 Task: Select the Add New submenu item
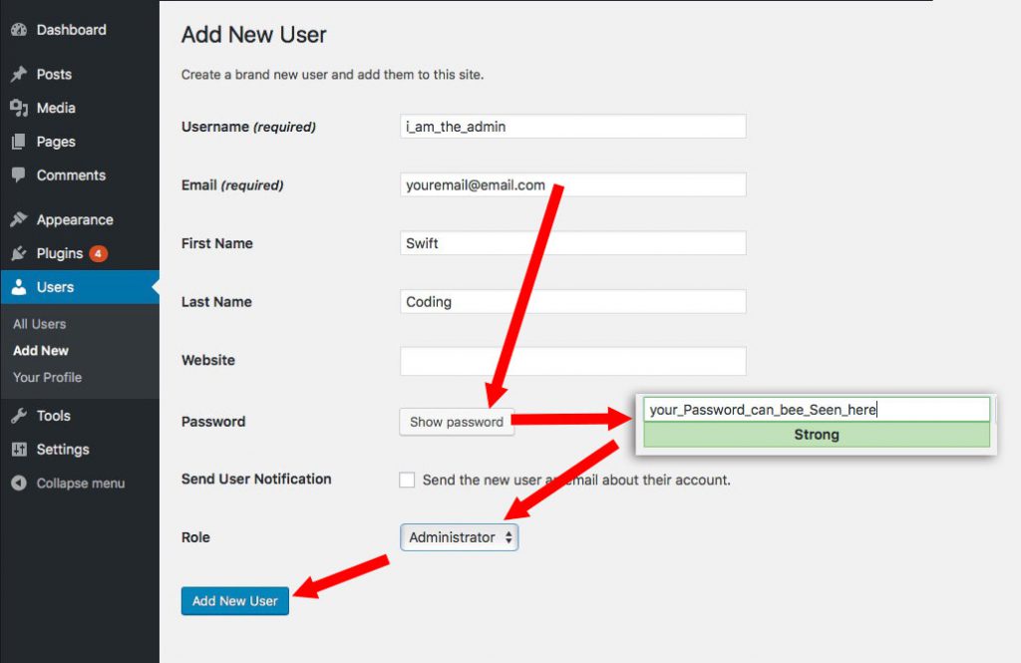pyautogui.click(x=41, y=351)
